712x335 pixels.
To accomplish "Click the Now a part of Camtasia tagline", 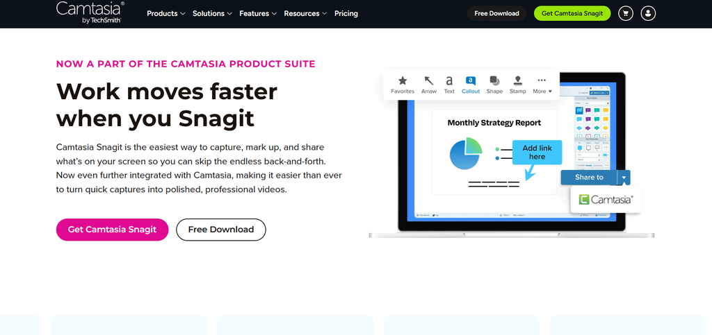I will [186, 64].
